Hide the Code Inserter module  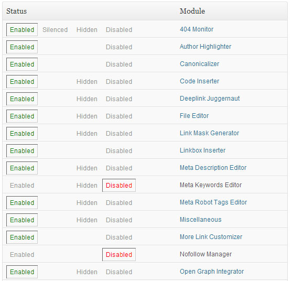(87, 81)
